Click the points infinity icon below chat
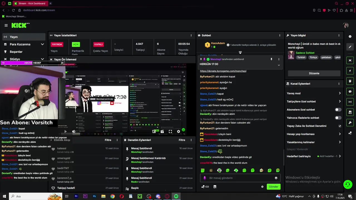 (205, 187)
